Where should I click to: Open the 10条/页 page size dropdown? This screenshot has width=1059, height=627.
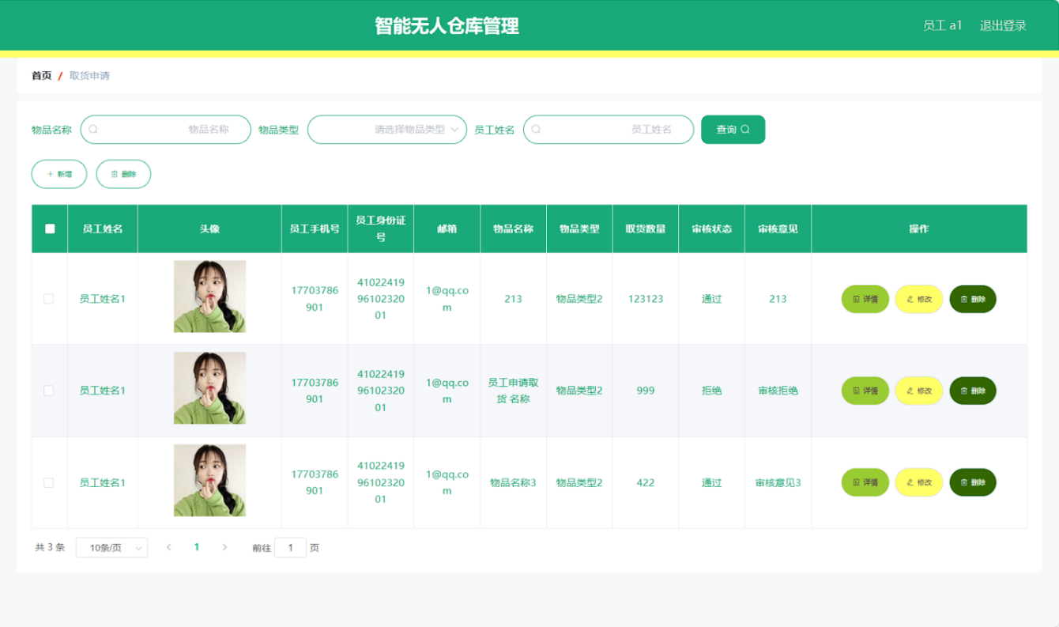click(111, 547)
